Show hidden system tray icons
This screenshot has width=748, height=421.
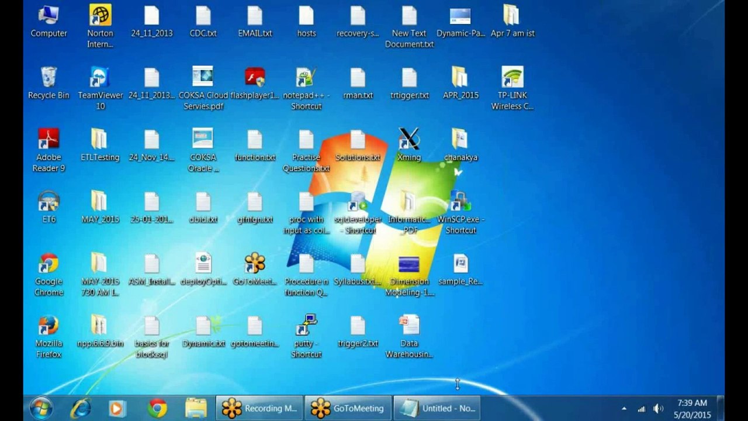624,409
